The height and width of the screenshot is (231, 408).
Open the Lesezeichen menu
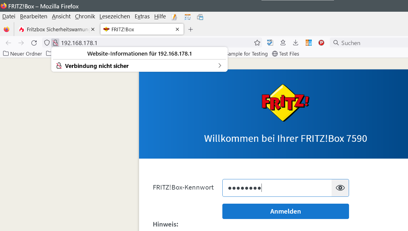tap(115, 17)
